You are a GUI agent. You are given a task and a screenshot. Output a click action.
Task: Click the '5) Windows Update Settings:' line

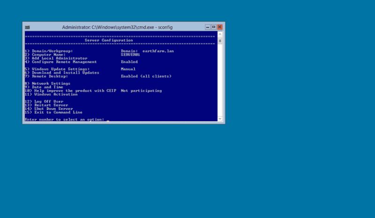pyautogui.click(x=57, y=69)
